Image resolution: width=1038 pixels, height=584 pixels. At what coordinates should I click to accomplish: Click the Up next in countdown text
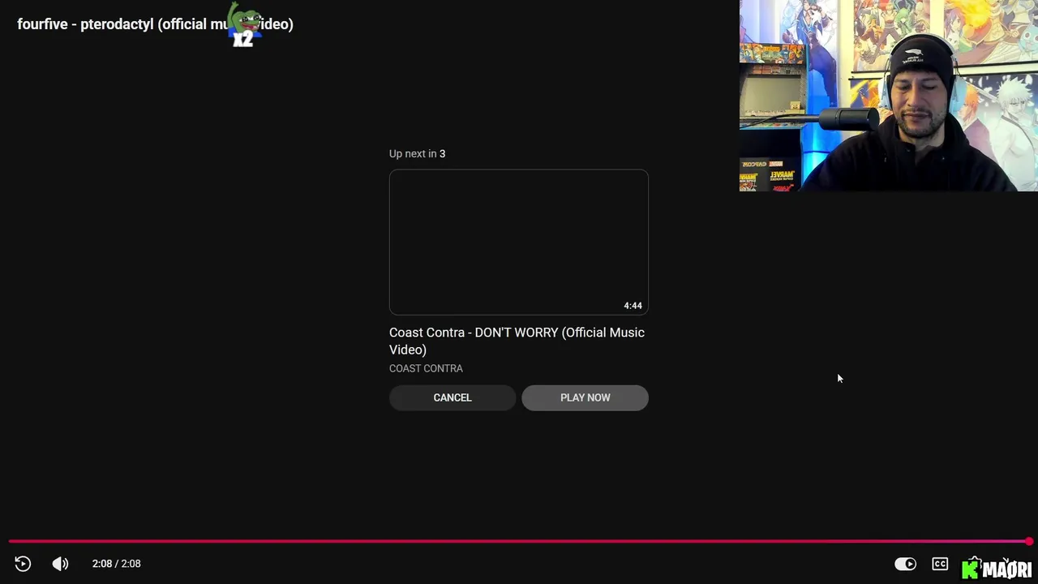click(x=417, y=153)
